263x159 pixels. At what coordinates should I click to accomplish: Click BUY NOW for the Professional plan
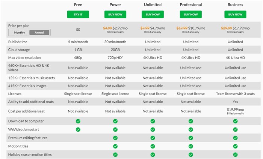click(x=190, y=14)
